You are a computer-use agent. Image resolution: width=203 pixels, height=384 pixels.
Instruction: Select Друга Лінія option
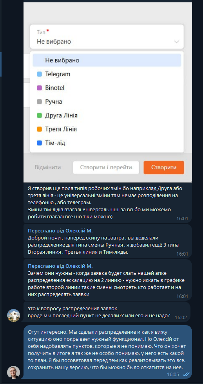coord(107,115)
